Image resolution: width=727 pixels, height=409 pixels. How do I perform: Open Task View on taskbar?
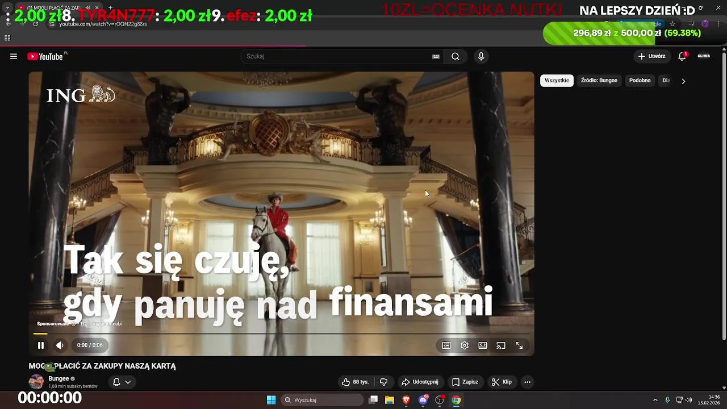click(x=373, y=400)
